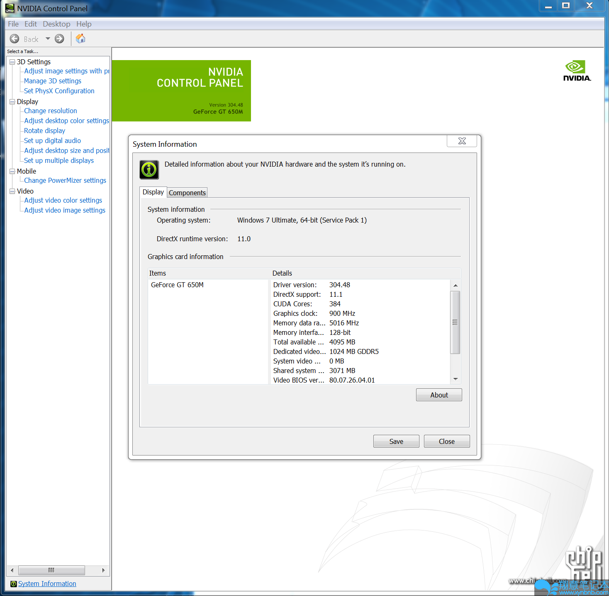Click the details list vertical scrollbar thumb
This screenshot has width=609, height=596.
(x=455, y=322)
